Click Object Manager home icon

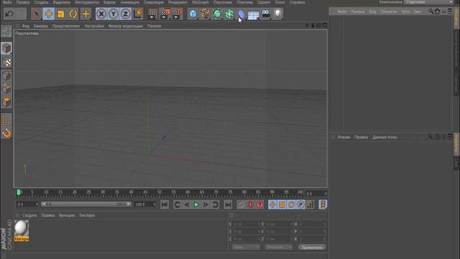click(x=437, y=12)
